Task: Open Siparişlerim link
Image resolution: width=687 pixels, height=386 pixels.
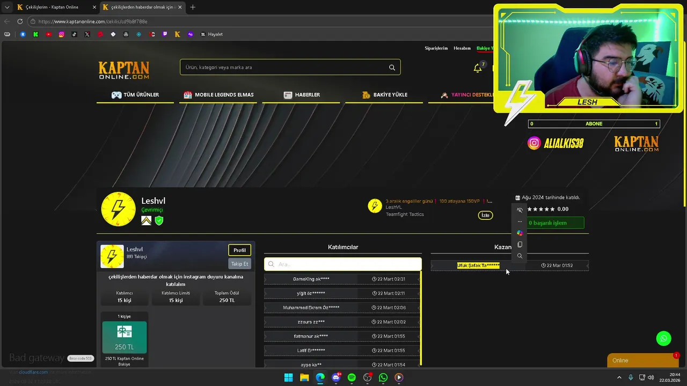Action: 436,48
